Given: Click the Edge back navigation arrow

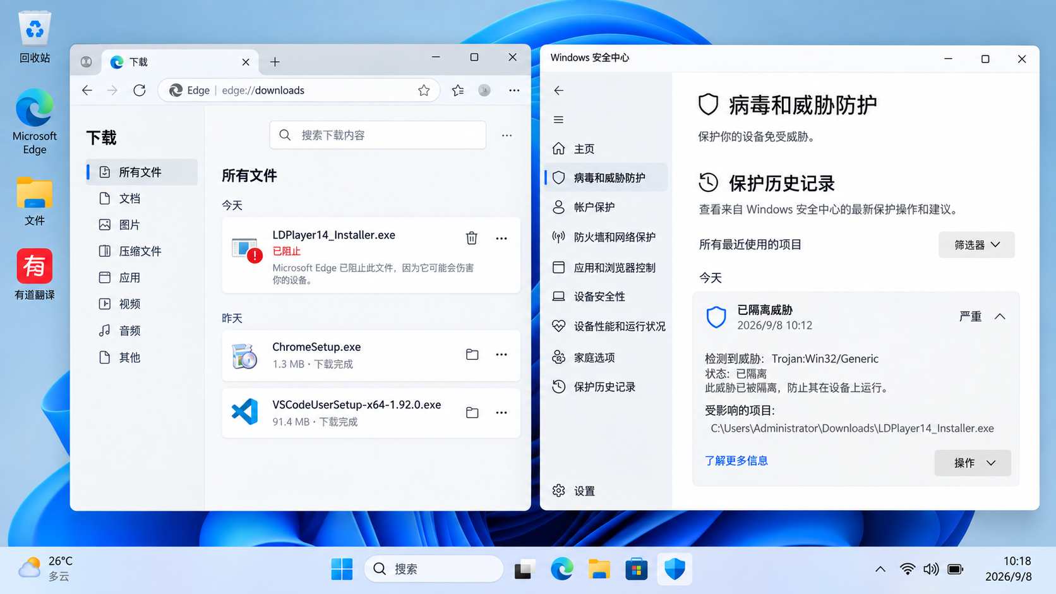Looking at the screenshot, I should 87,90.
